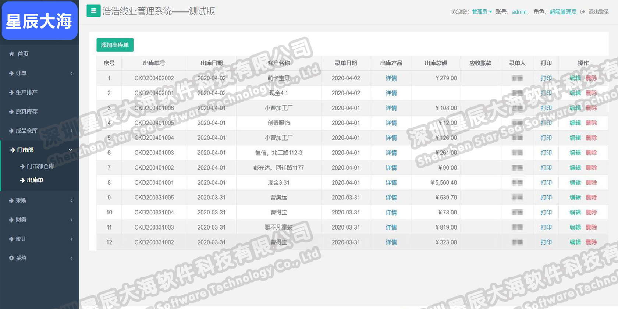Click the arrow icon beside 原料库存
The image size is (618, 309).
coord(11,111)
